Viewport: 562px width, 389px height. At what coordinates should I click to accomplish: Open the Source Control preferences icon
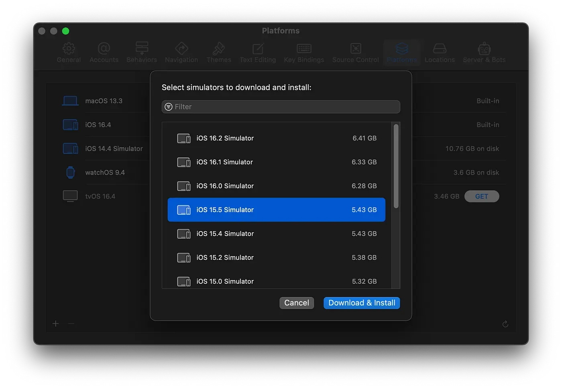tap(355, 49)
